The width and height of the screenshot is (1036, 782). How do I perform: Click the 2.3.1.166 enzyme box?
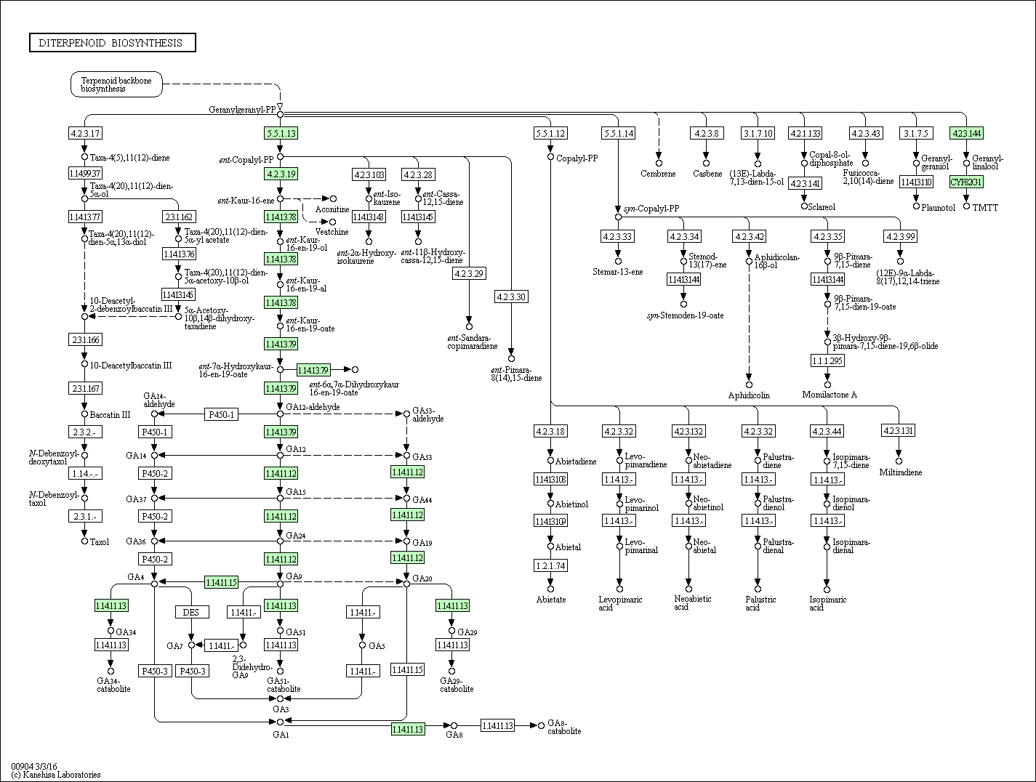tap(85, 339)
